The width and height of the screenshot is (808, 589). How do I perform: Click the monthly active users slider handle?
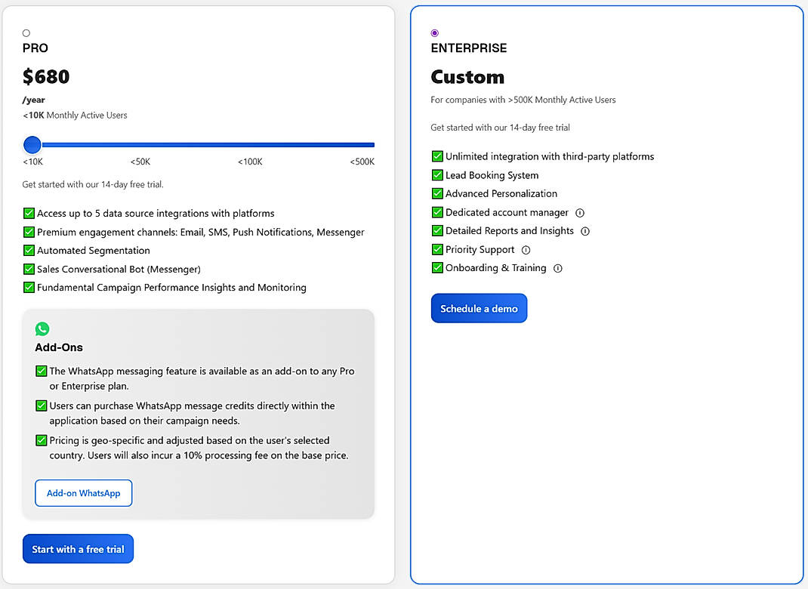[x=32, y=145]
